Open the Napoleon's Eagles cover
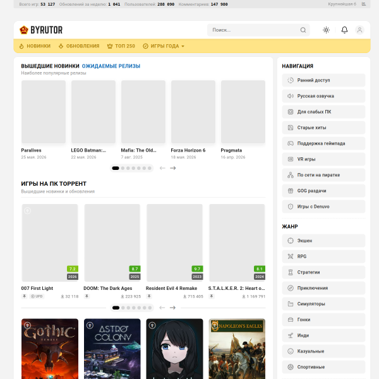 click(237, 349)
